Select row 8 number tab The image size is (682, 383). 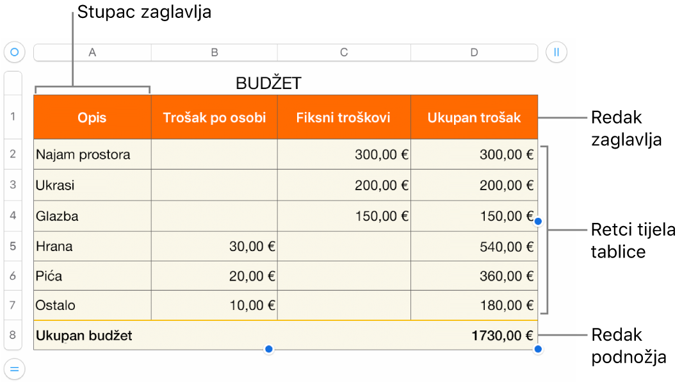pos(13,335)
